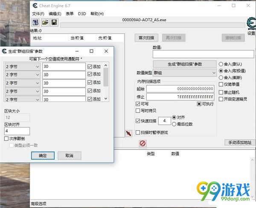Click the open folder toolbar icon
Viewport: 256px width, 208px height.
[x=45, y=22]
